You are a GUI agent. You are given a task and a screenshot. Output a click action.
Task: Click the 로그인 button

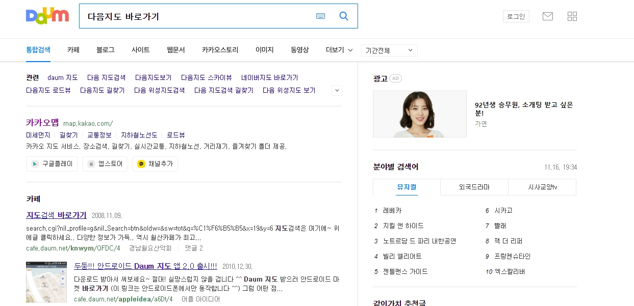pos(516,16)
